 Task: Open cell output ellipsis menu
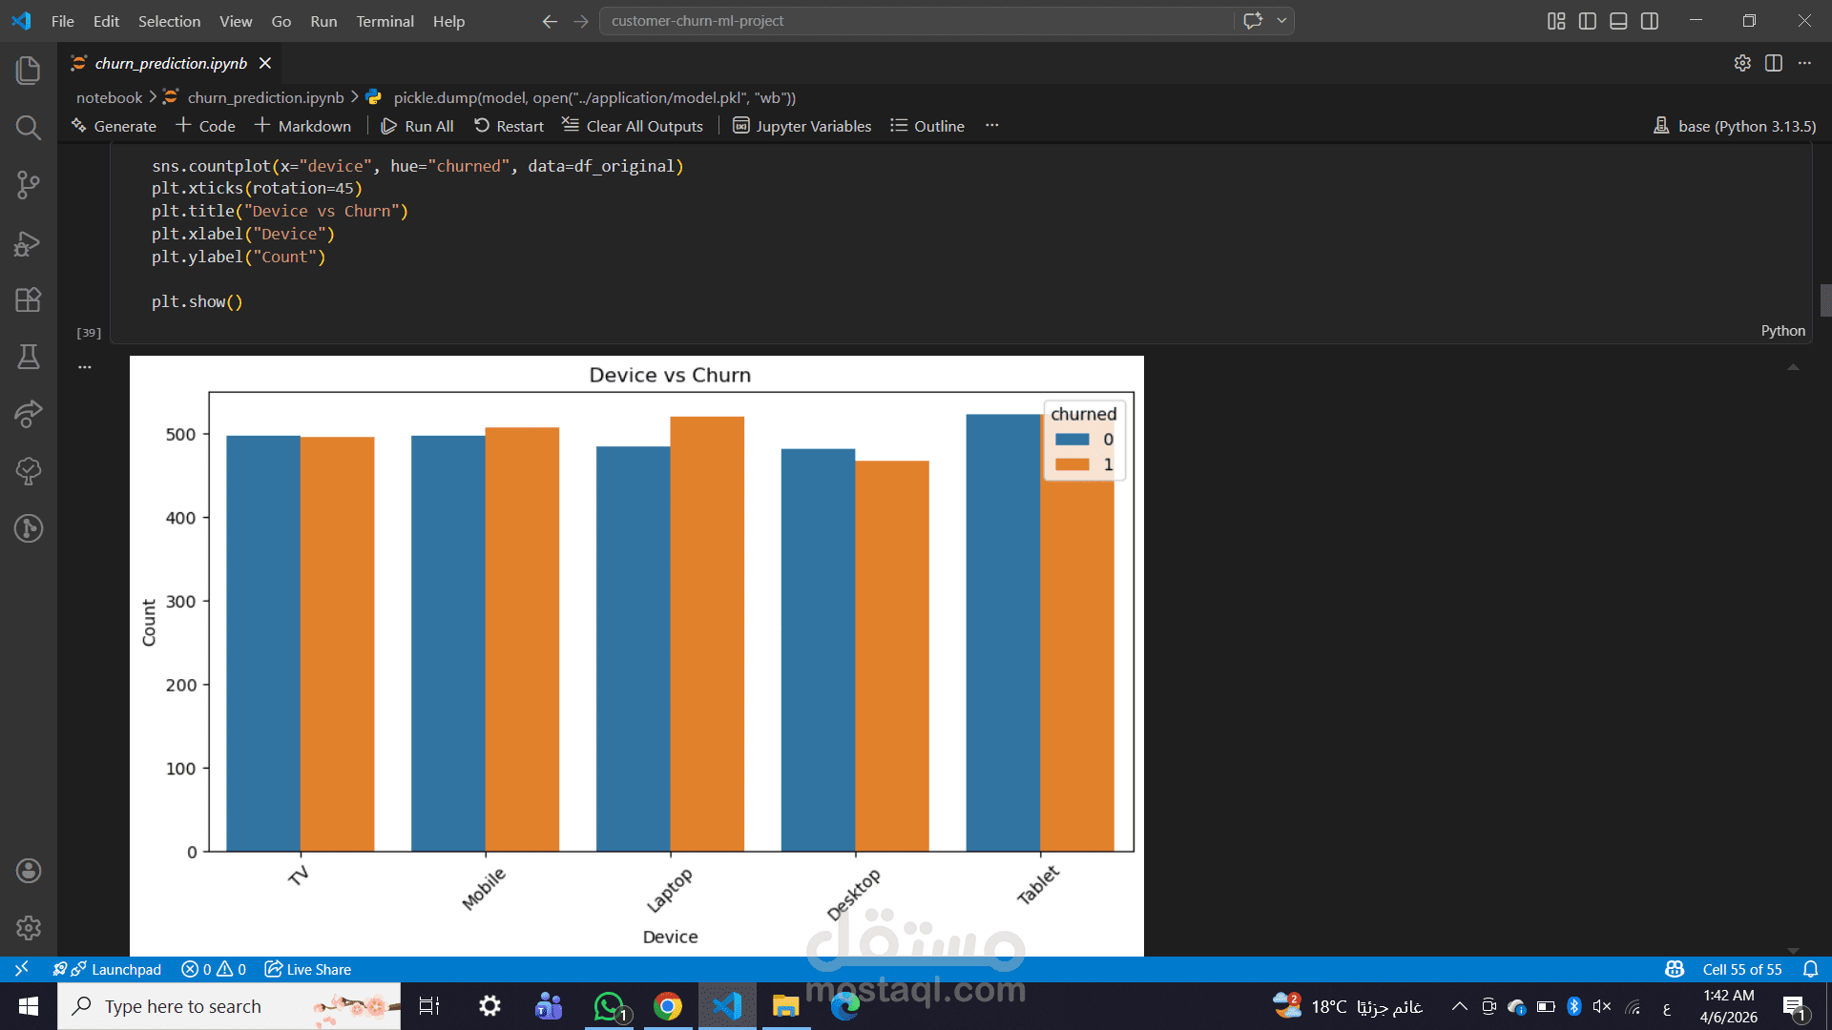tap(85, 366)
